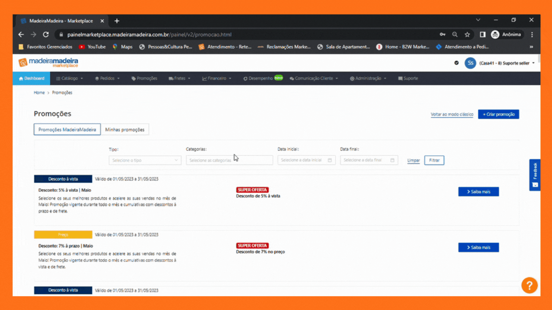Screen dimensions: 552x310
Task: Click Saiba mais for 7% à prazo promotion
Action: point(479,248)
